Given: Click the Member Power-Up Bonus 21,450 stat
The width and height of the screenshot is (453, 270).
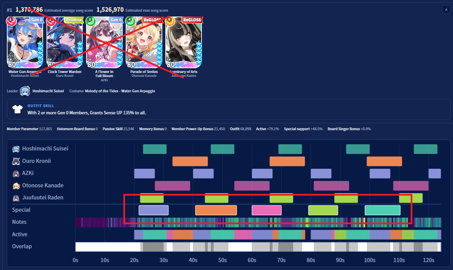Looking at the screenshot, I should [198, 129].
